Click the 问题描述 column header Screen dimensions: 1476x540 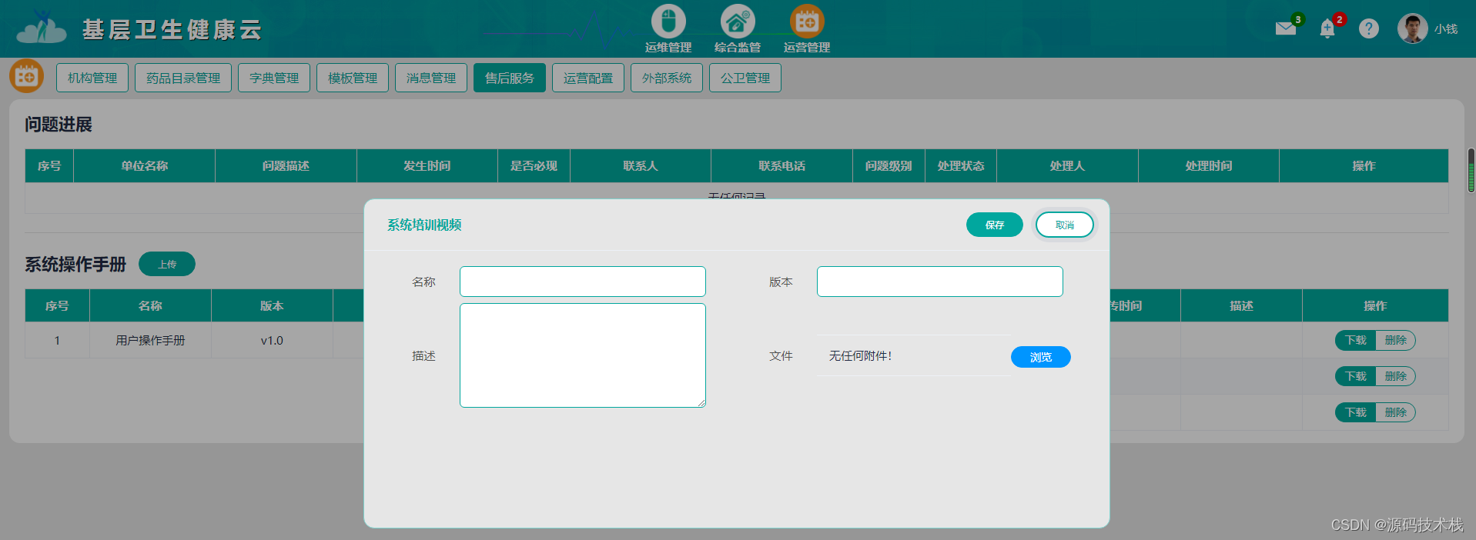pyautogui.click(x=286, y=165)
